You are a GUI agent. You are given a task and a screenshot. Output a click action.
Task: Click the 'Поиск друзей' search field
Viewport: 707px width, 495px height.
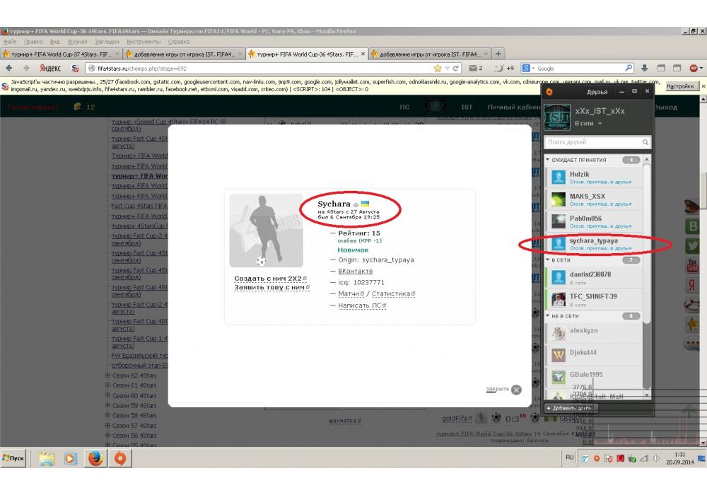click(592, 142)
